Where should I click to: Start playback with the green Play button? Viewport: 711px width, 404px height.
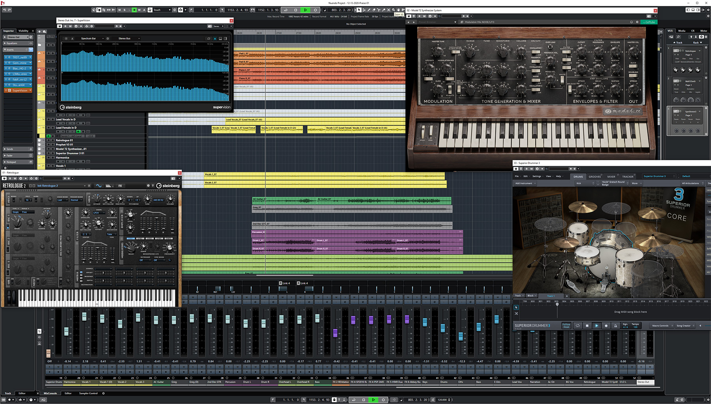coord(305,10)
